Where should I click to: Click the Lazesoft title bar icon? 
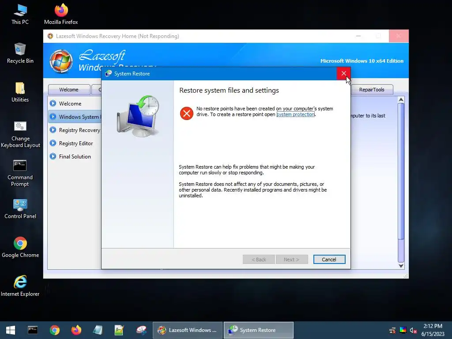point(50,36)
